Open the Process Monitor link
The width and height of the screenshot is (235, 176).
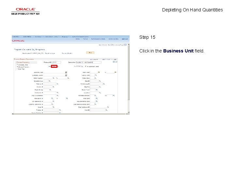tap(67, 53)
